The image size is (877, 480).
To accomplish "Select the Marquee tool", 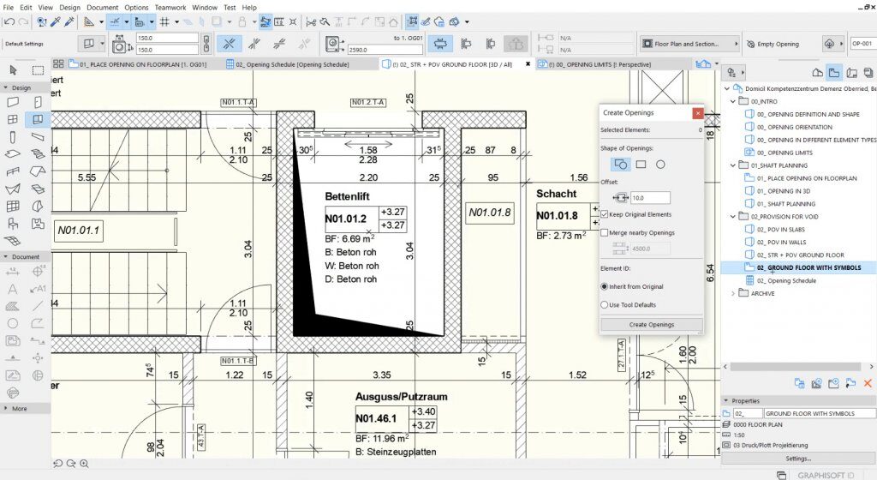I will click(x=38, y=70).
